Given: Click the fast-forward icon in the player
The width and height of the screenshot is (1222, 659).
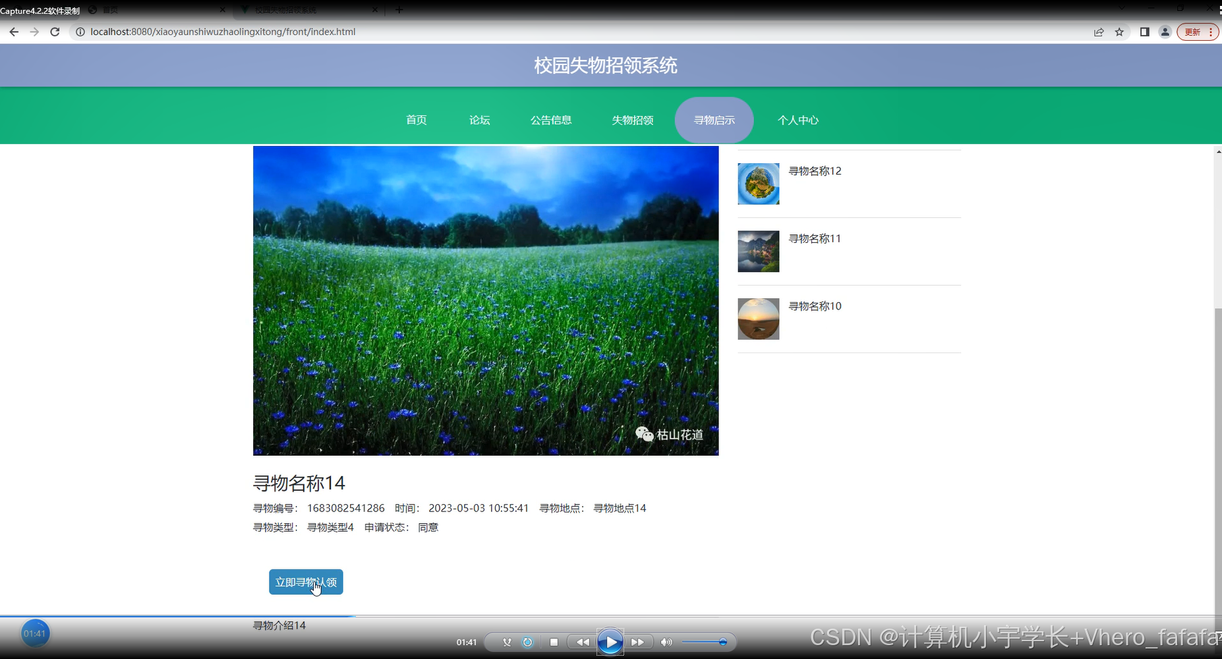Looking at the screenshot, I should [637, 641].
